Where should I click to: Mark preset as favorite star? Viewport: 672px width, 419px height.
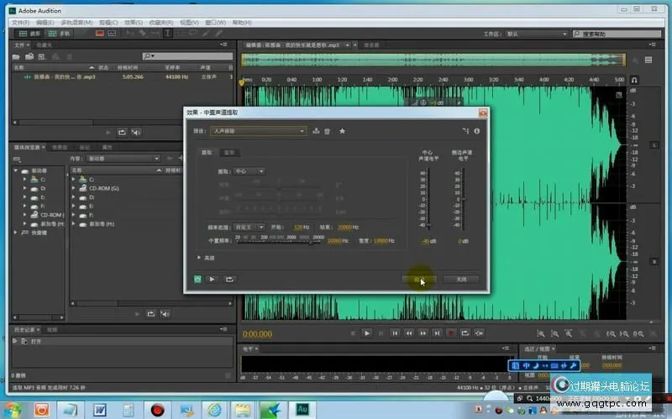pos(342,131)
